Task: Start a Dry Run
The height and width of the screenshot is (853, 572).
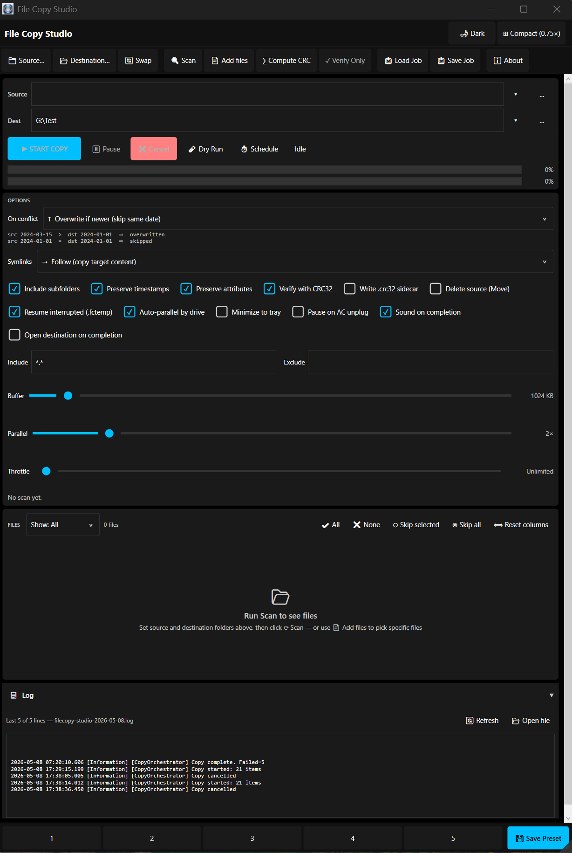Action: click(x=205, y=149)
